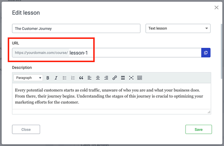This screenshot has height=146, width=224.
Task: Toggle bold formatting in the description editor
Action: (x=48, y=78)
